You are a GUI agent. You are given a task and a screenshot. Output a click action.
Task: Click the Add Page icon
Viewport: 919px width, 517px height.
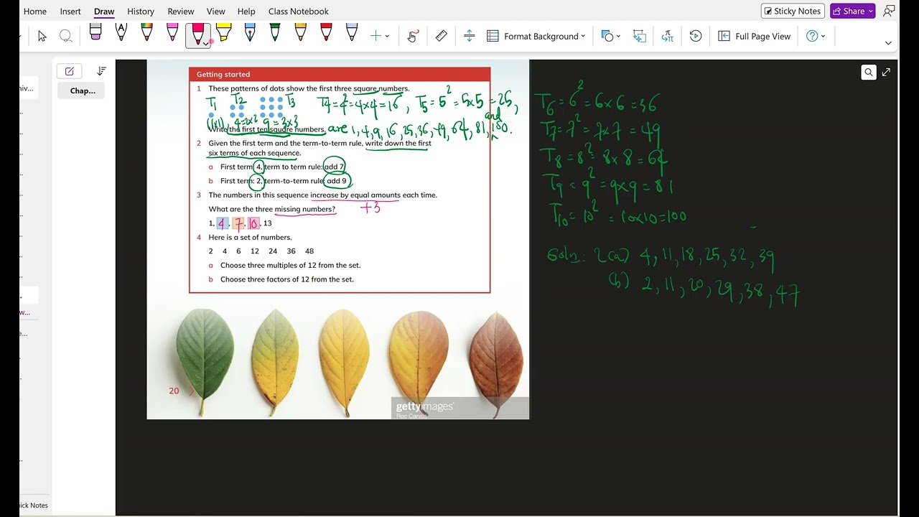(x=70, y=71)
